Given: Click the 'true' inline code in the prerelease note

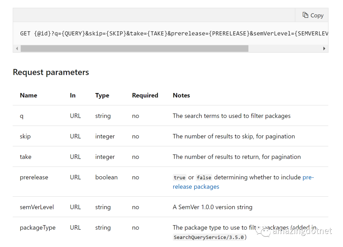Looking at the screenshot, I should coord(179,177).
